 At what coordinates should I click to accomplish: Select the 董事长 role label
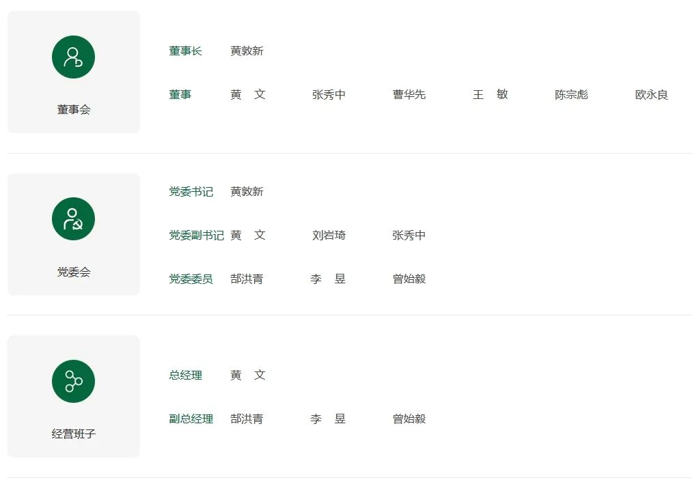(185, 51)
